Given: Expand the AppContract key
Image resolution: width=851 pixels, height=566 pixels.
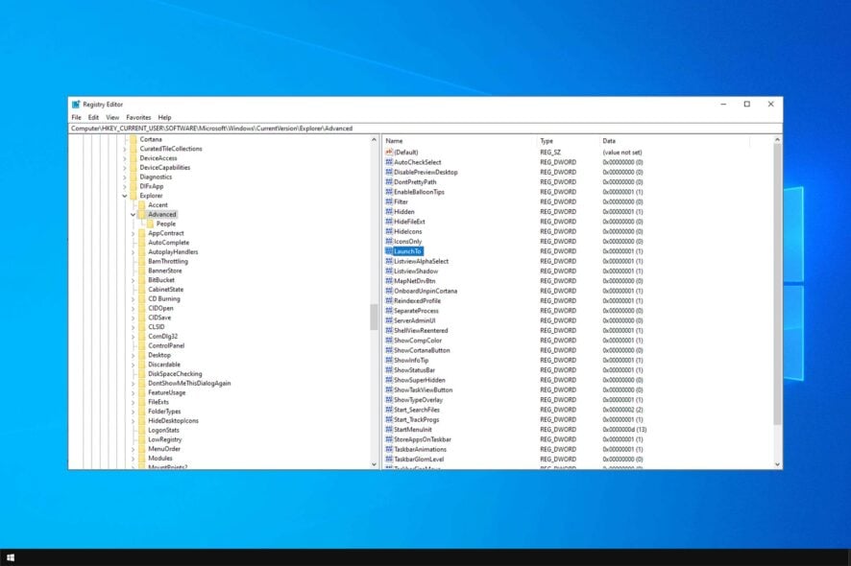Looking at the screenshot, I should coord(133,233).
